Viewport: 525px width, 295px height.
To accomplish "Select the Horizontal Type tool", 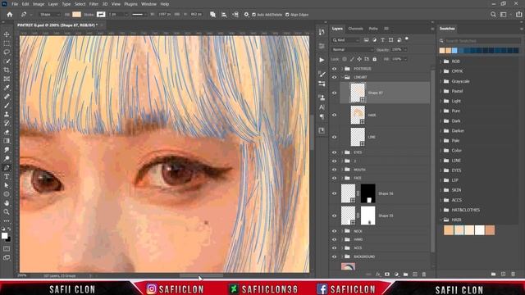I will [x=7, y=177].
